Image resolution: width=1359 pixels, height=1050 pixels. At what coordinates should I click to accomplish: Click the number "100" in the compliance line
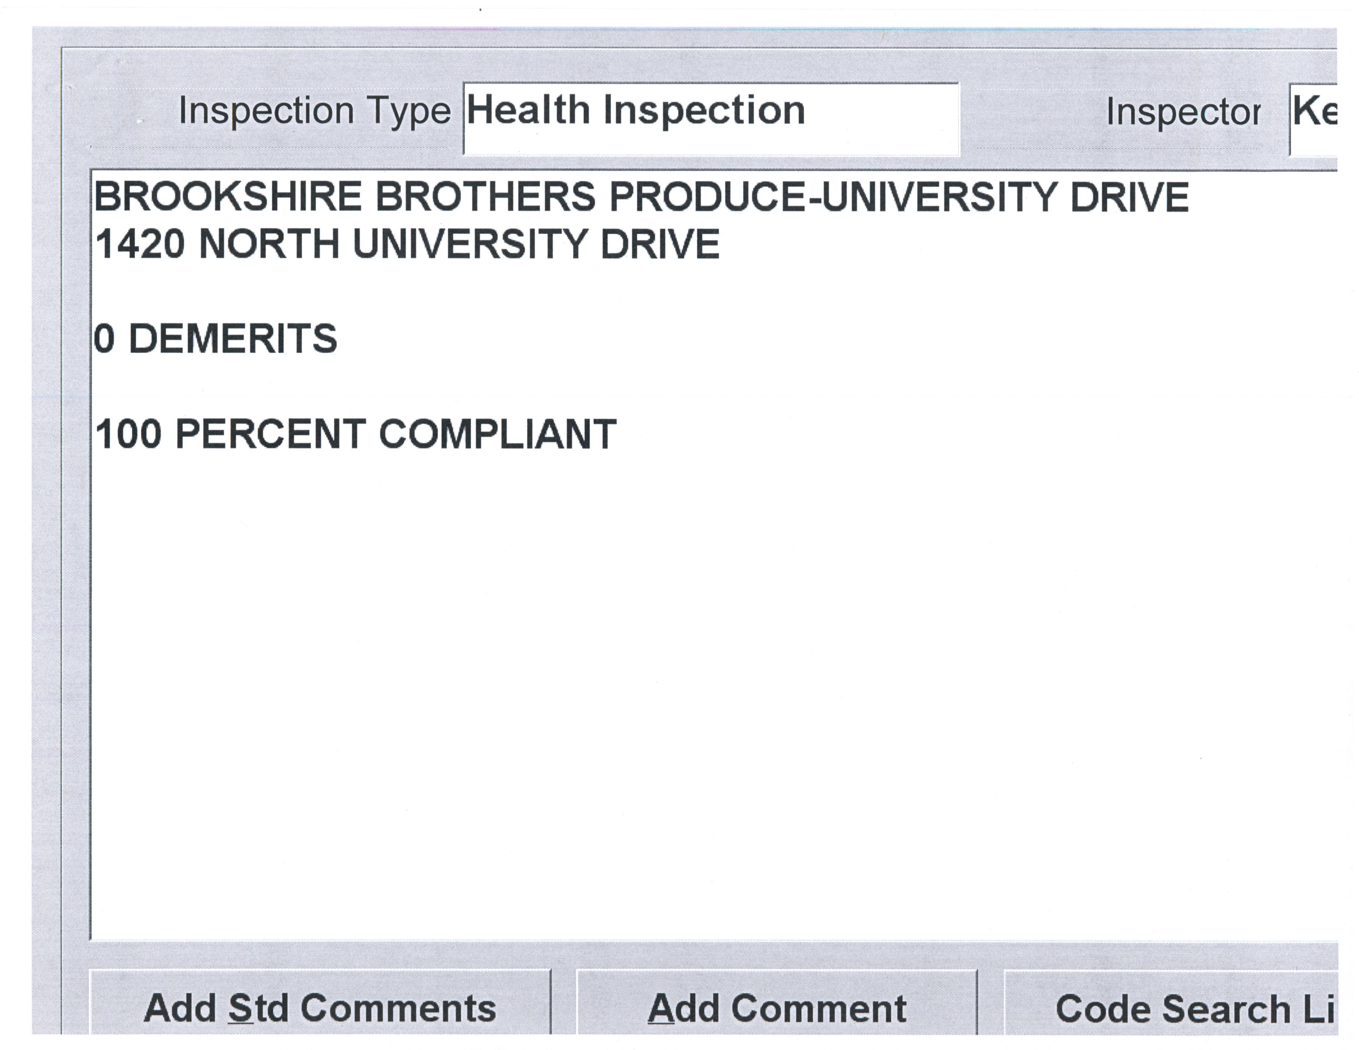pyautogui.click(x=128, y=434)
